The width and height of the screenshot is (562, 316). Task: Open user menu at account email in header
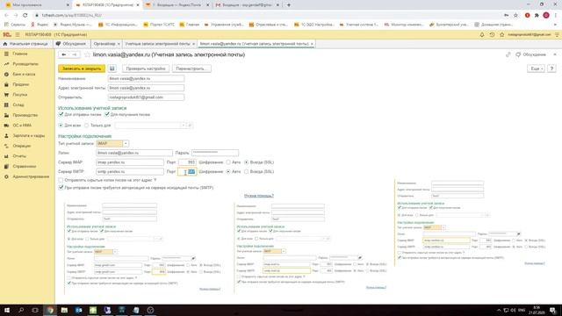click(x=529, y=35)
